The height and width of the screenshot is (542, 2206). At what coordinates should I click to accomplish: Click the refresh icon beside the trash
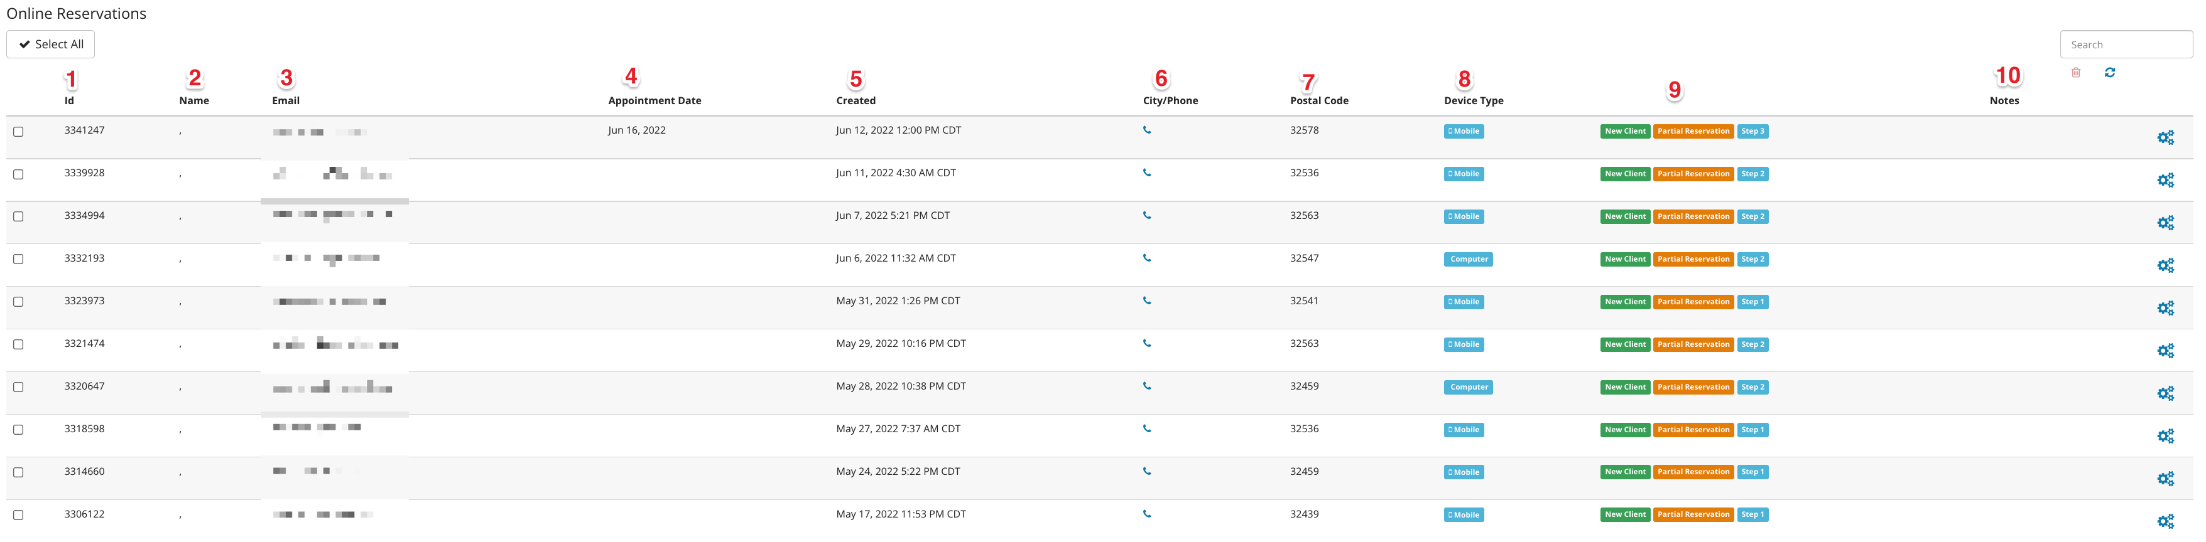click(2110, 73)
